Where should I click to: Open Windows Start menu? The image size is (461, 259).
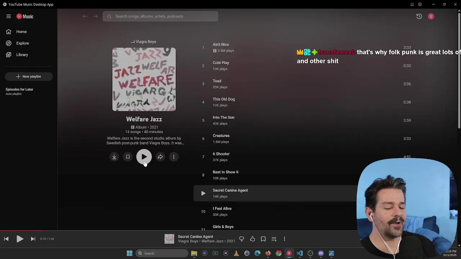129,253
